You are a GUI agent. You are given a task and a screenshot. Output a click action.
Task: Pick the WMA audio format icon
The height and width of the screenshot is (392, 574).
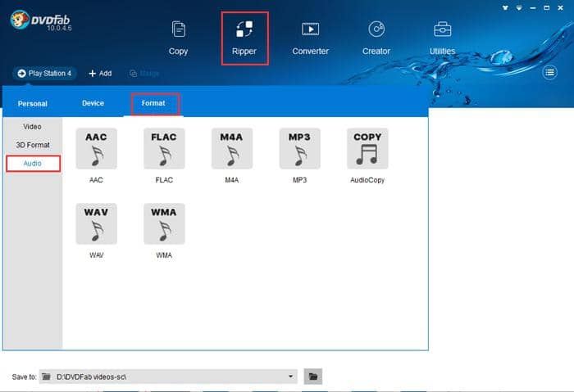pos(164,223)
